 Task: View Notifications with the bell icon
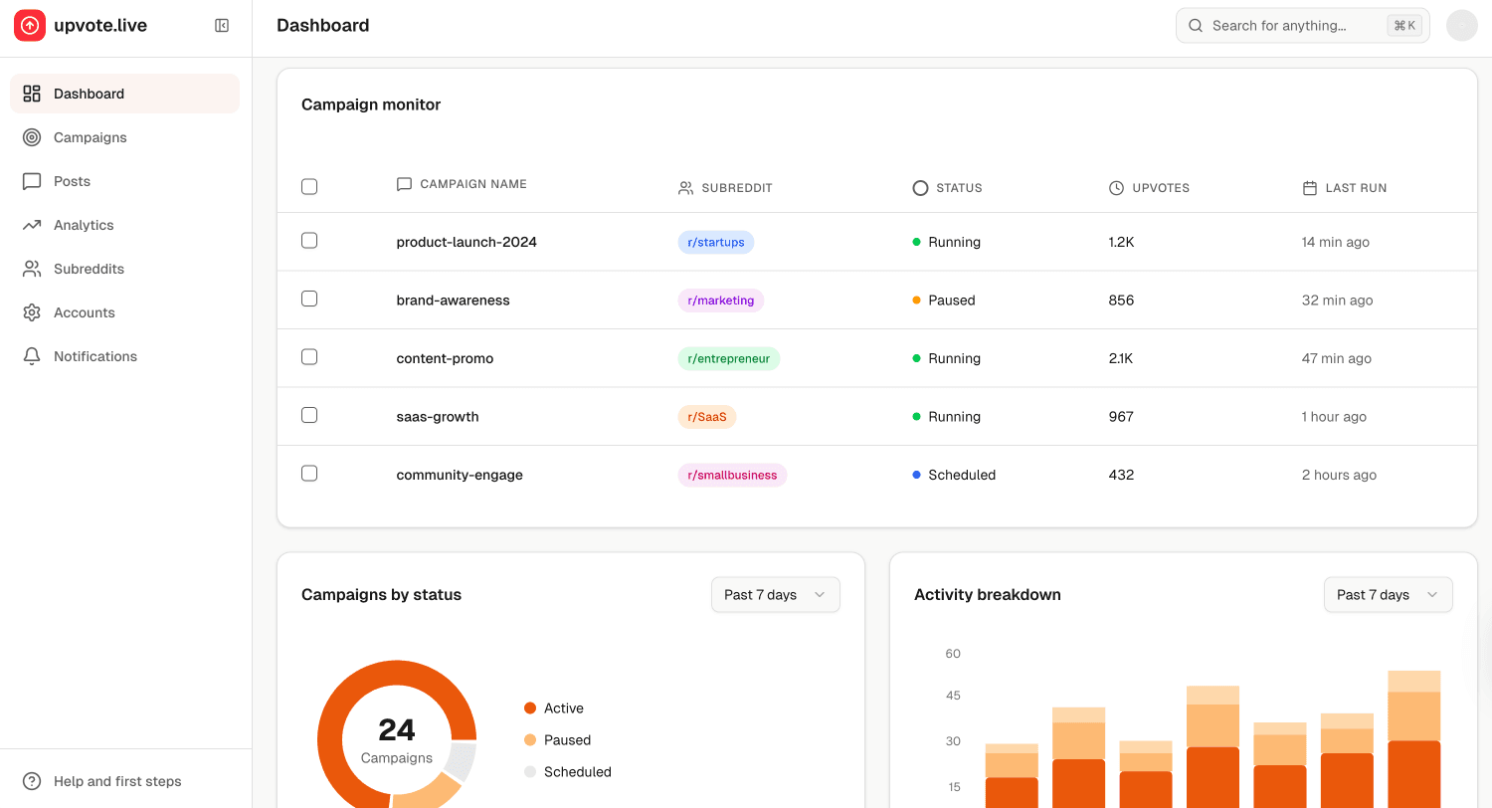(31, 356)
